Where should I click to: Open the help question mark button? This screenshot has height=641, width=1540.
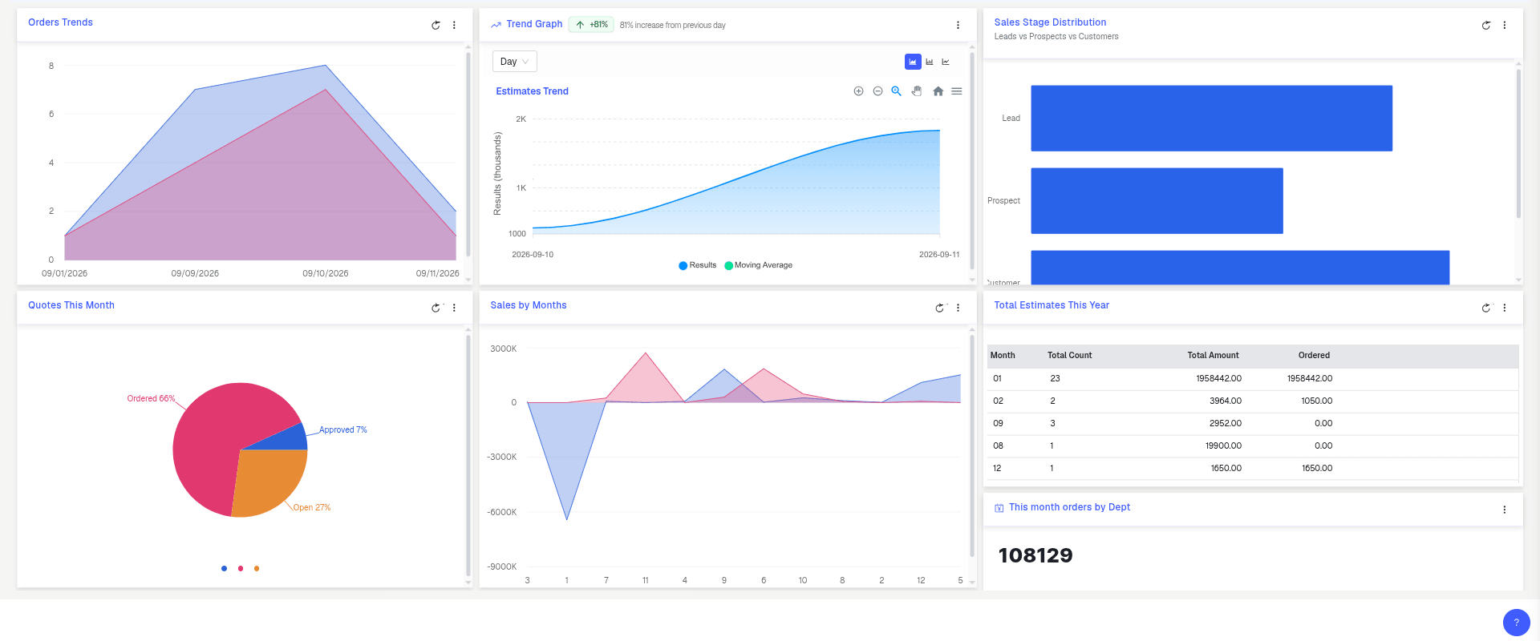tap(1516, 623)
